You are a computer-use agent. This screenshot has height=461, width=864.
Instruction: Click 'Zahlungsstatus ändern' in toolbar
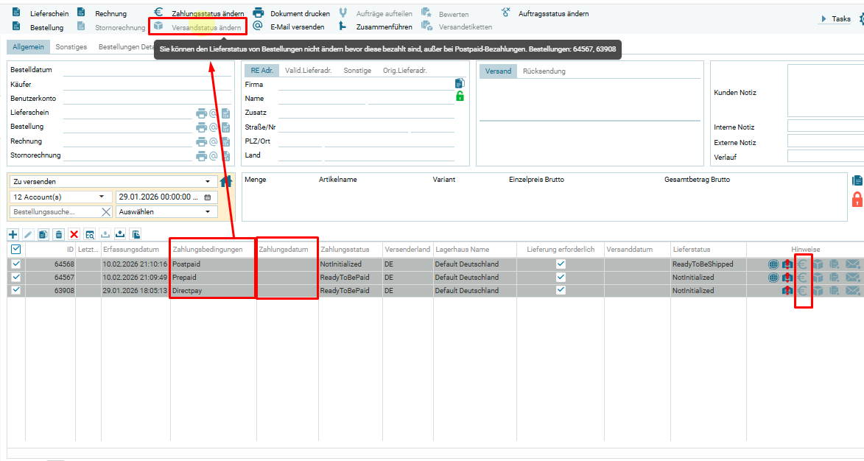[207, 14]
